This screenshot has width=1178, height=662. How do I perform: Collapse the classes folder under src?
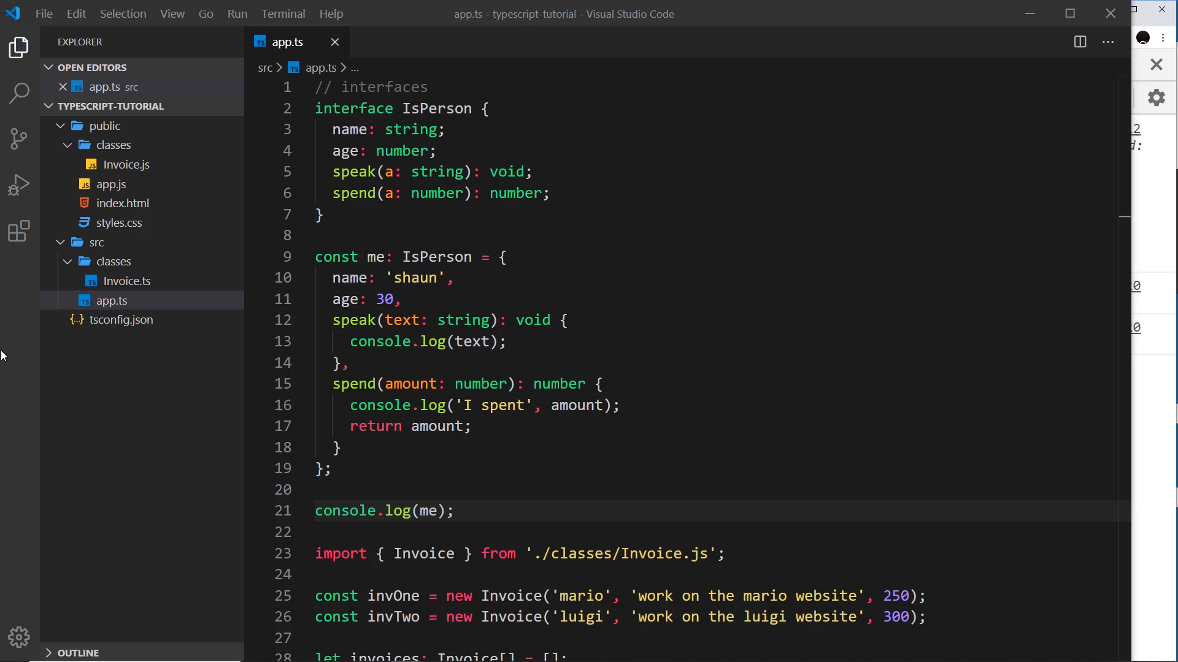[114, 261]
